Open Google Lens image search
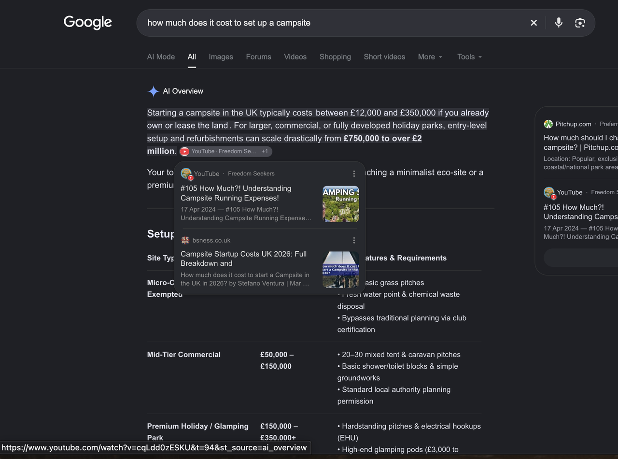 coord(580,23)
